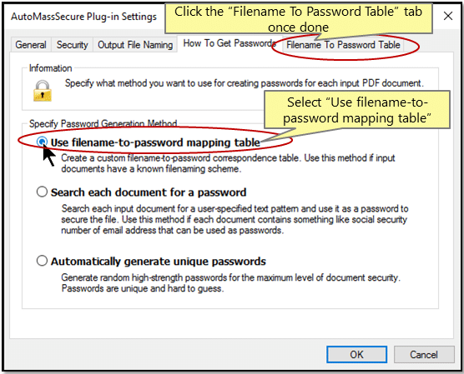Switch to the General tab
Image resolution: width=464 pixels, height=374 pixels.
click(x=31, y=45)
